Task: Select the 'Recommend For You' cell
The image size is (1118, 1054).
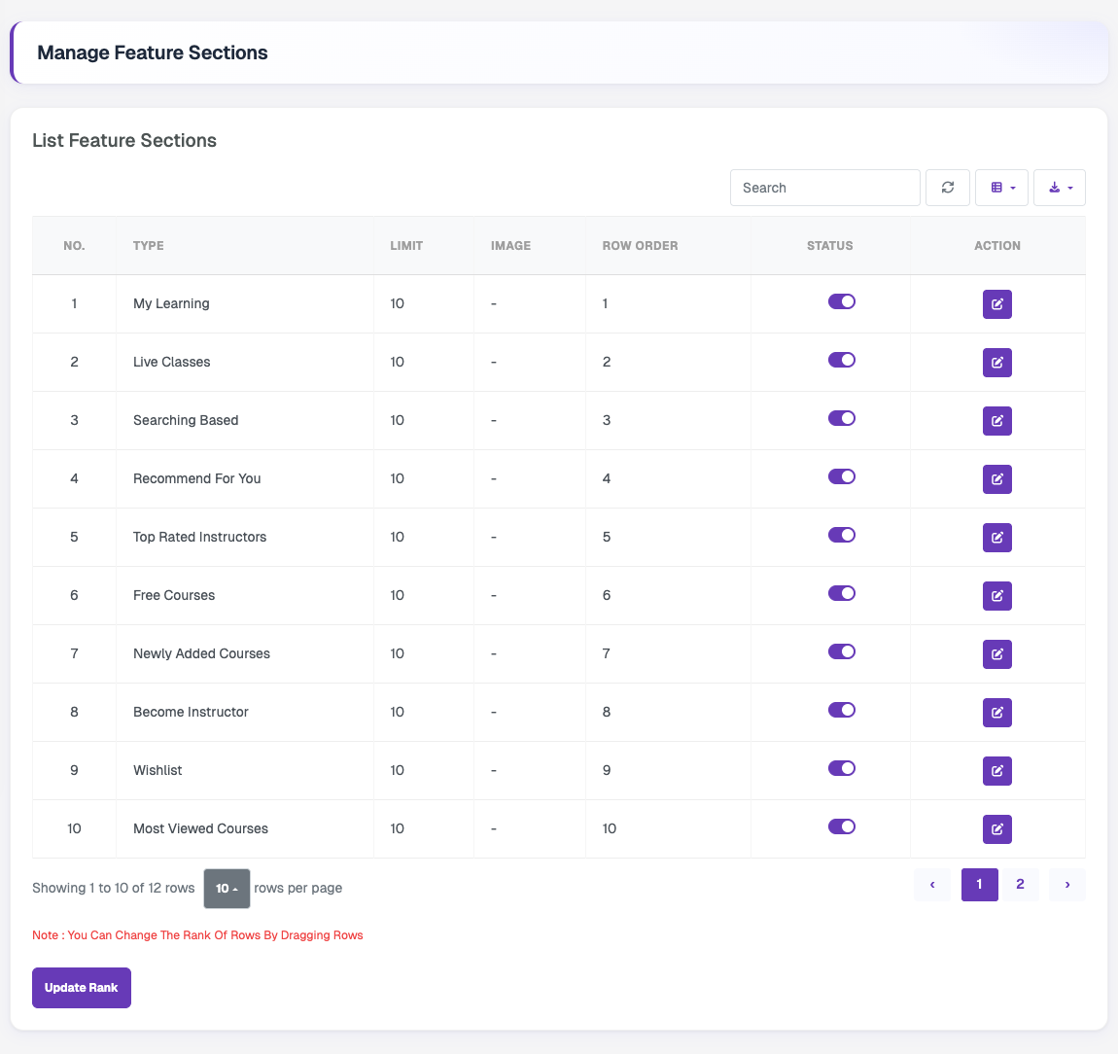Action: 245,479
